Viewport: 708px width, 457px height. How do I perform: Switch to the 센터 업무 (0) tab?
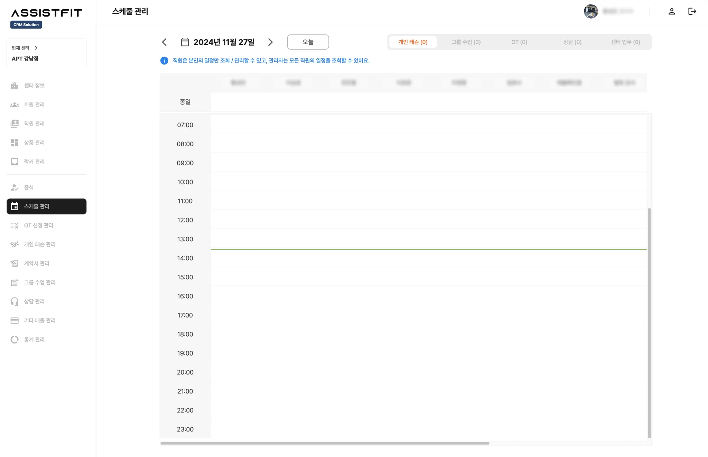[625, 42]
